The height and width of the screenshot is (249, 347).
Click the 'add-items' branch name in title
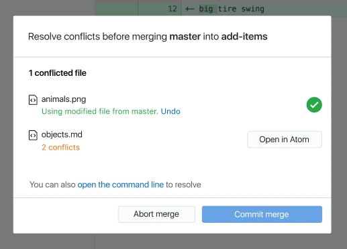tap(244, 36)
